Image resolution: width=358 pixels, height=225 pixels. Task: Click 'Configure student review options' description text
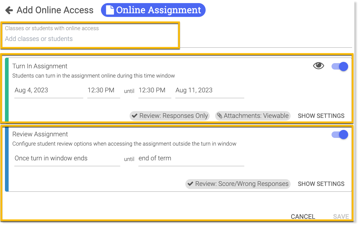click(x=124, y=144)
